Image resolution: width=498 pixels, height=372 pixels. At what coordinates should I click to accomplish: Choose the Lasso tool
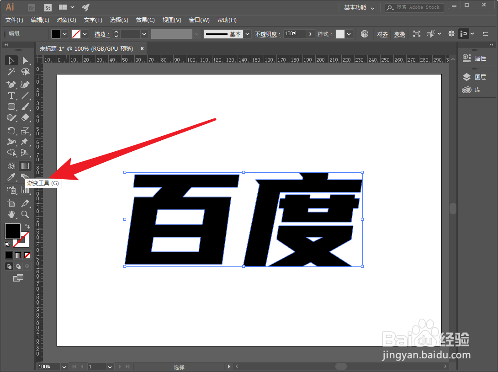tap(25, 72)
